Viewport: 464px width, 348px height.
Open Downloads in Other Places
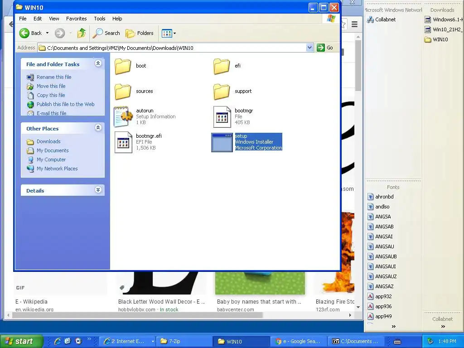(x=48, y=141)
